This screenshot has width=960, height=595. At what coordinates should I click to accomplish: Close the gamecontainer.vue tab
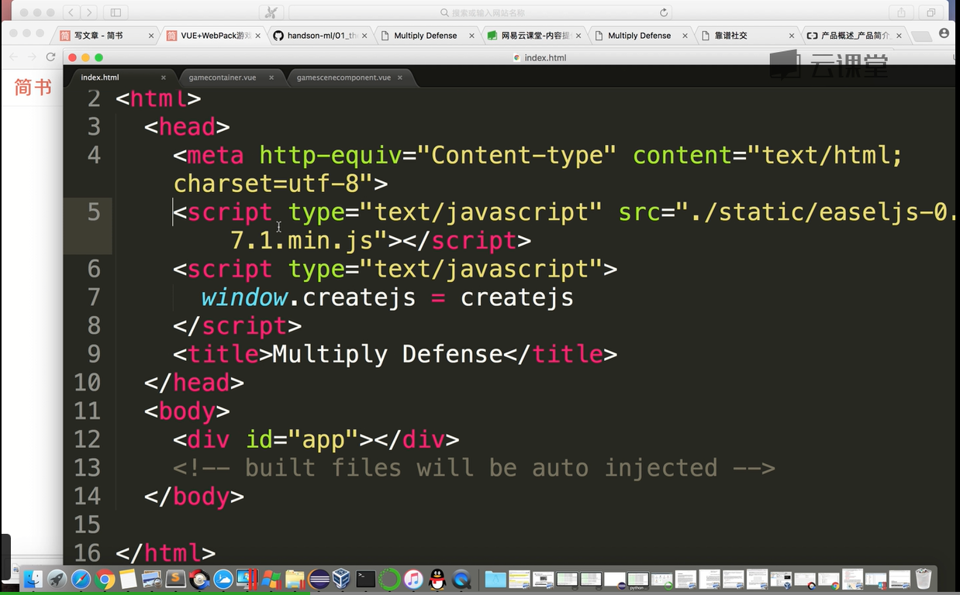[x=271, y=77]
